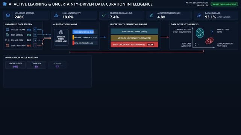Click the atom logo icon in header
The image size is (241, 135).
point(5,4)
